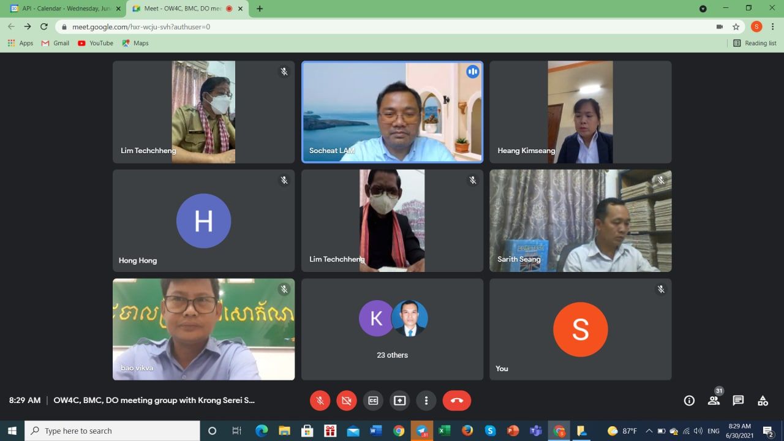Click the Present now screen share icon
The height and width of the screenshot is (441, 784).
pos(399,401)
